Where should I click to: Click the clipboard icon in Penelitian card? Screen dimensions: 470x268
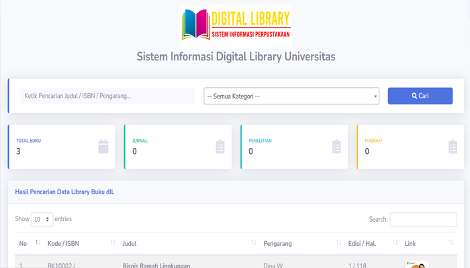click(336, 146)
